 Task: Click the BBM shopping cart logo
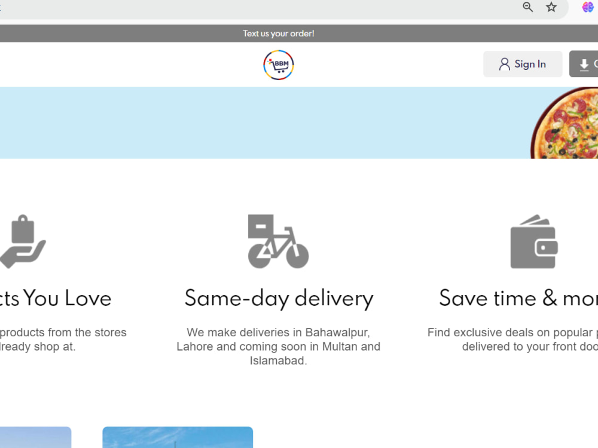coord(279,65)
